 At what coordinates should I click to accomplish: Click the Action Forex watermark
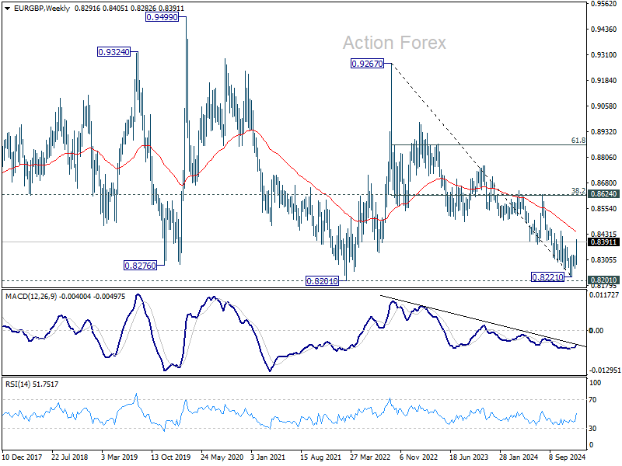pyautogui.click(x=394, y=43)
